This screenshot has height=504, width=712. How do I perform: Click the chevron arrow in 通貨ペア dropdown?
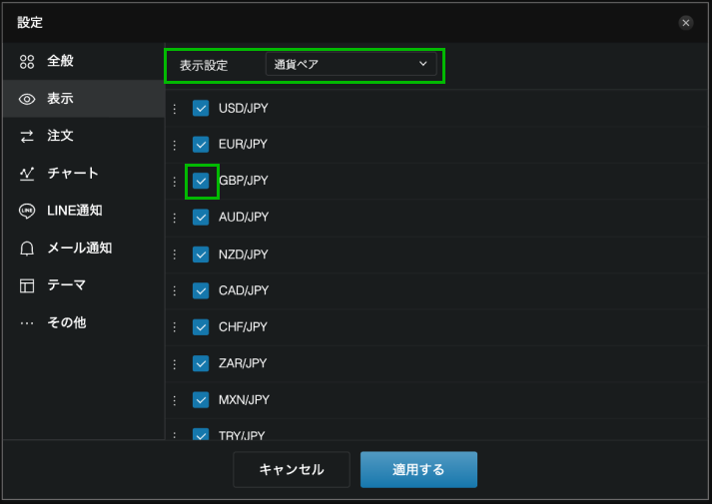tap(423, 65)
